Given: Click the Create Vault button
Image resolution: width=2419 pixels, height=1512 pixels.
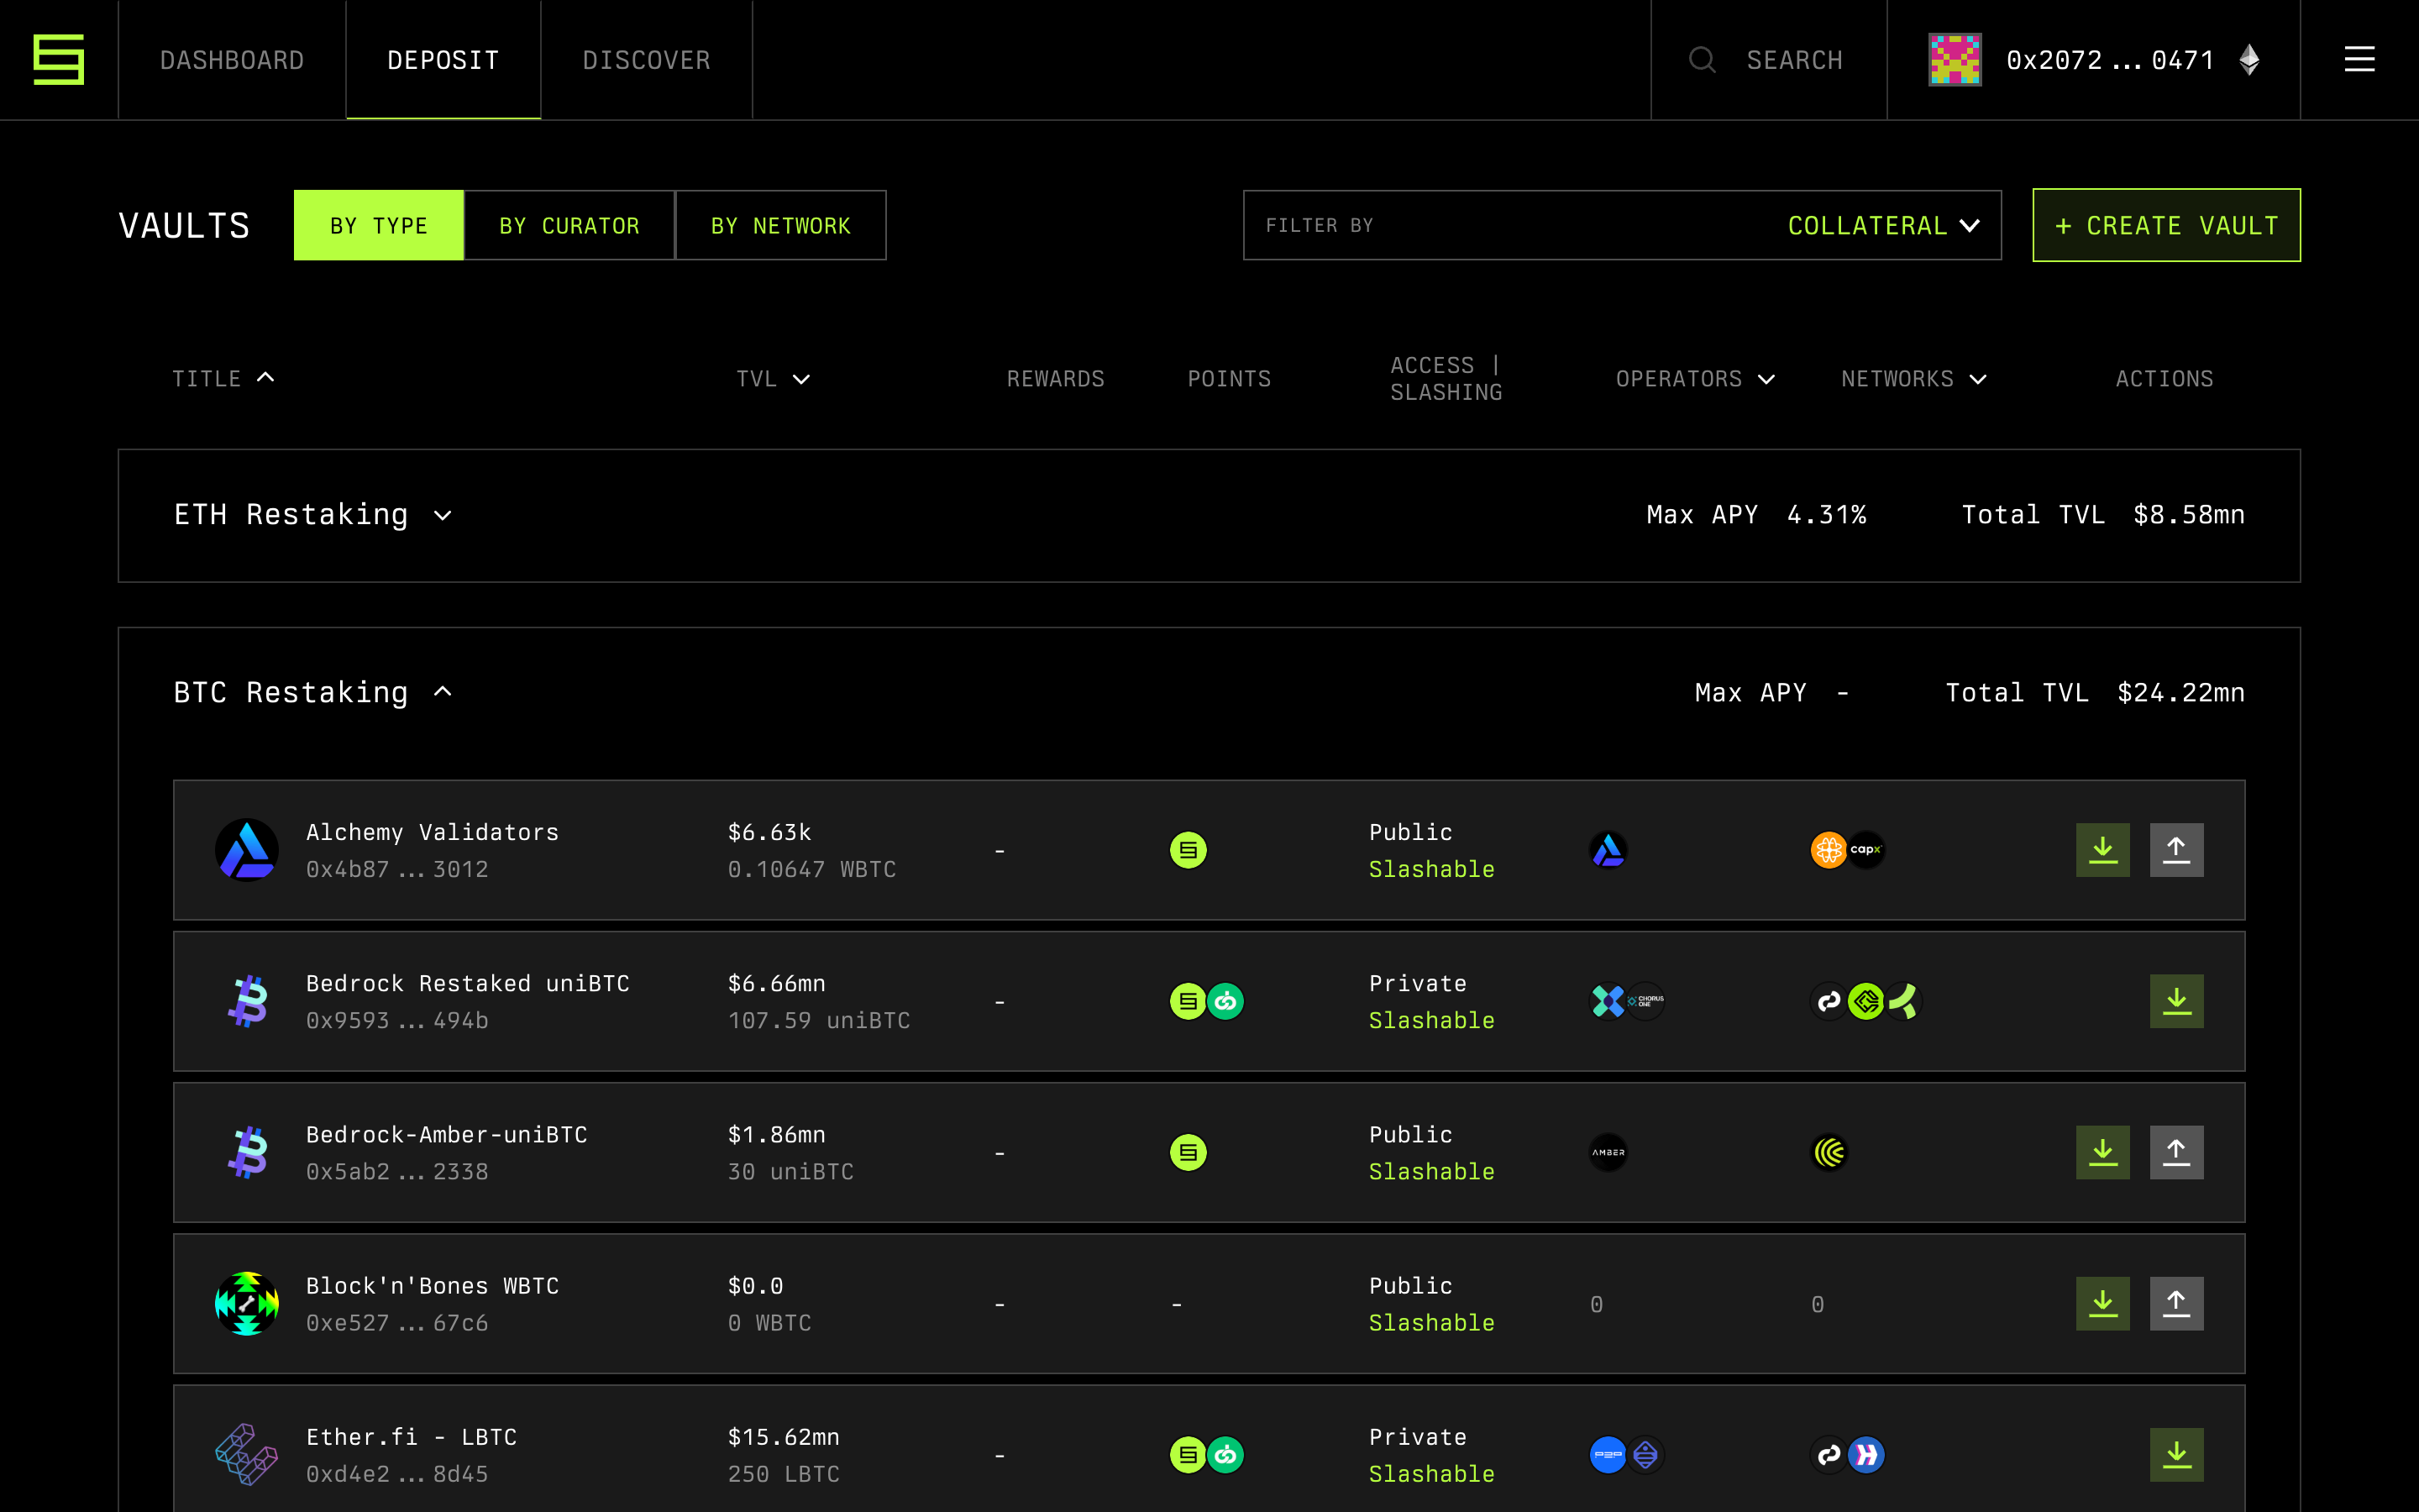Looking at the screenshot, I should coord(2166,225).
